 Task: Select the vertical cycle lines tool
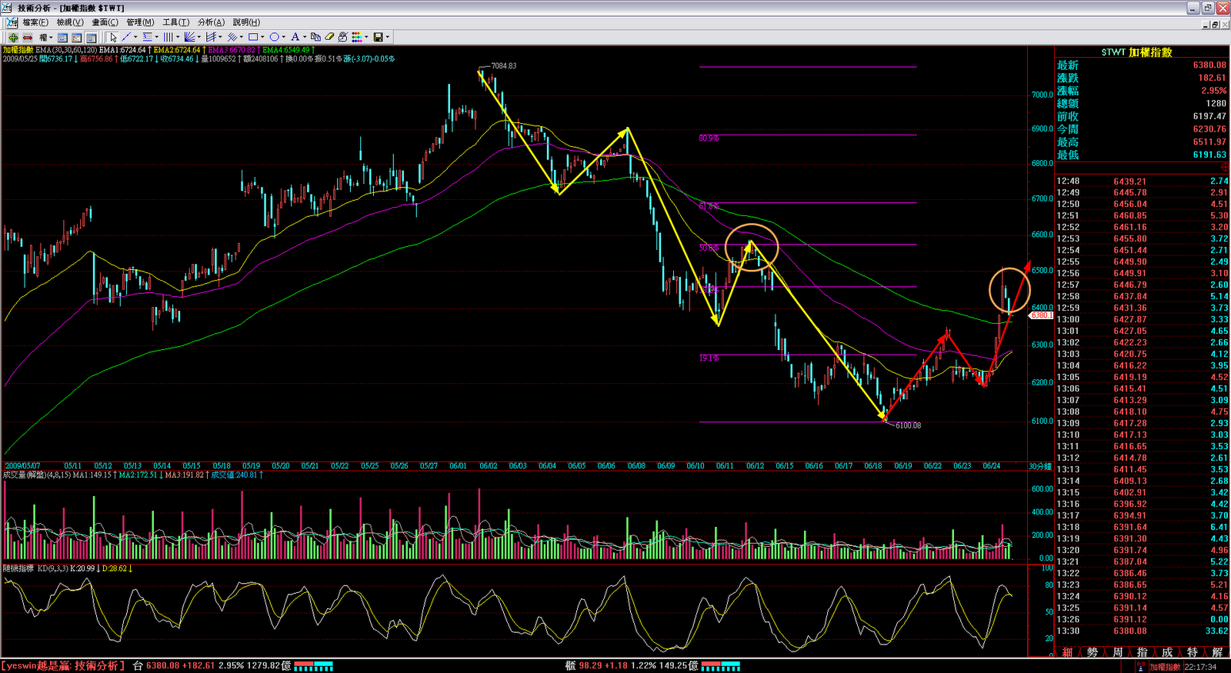(168, 37)
